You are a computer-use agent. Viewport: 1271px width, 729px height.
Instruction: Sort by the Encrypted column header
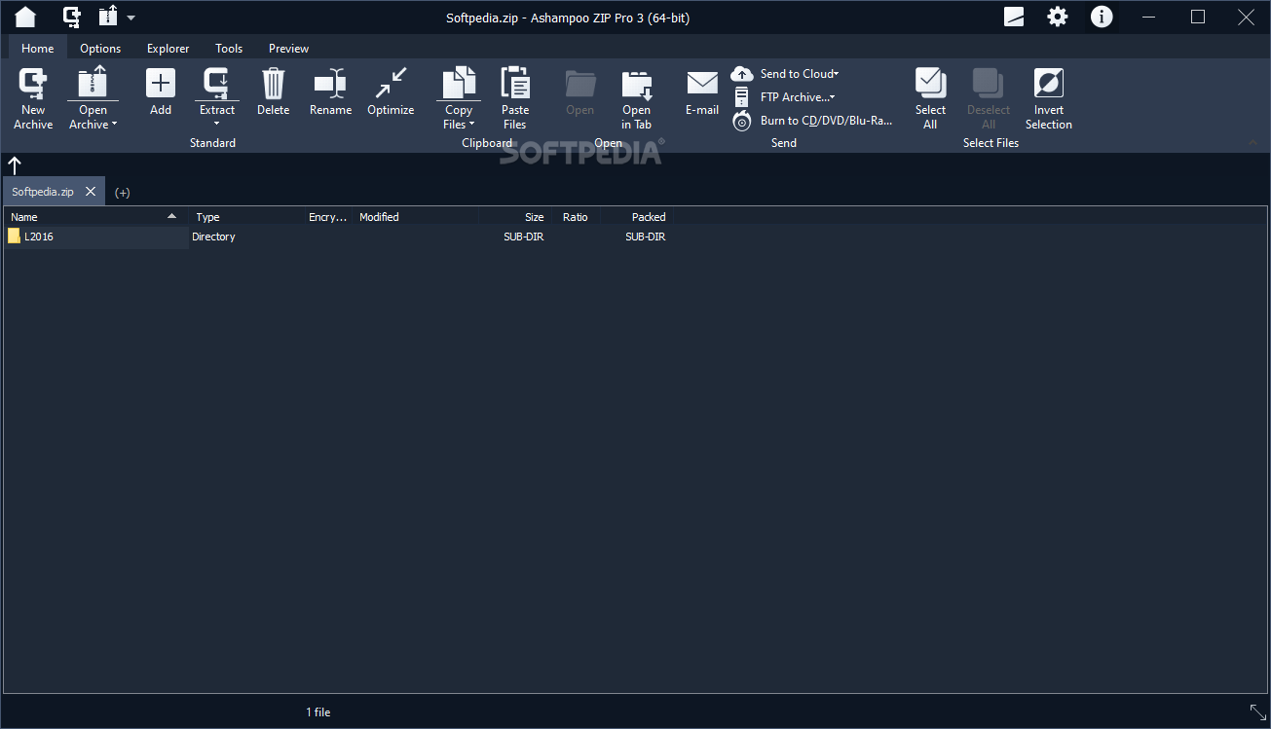point(327,217)
